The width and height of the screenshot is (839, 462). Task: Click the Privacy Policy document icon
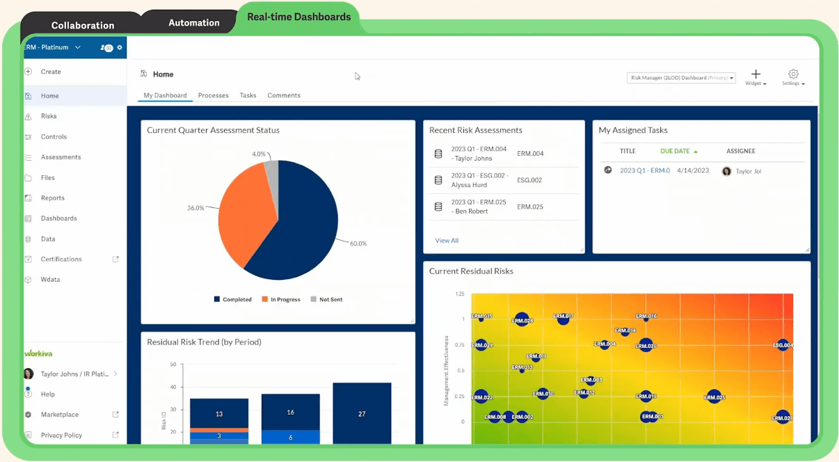28,435
